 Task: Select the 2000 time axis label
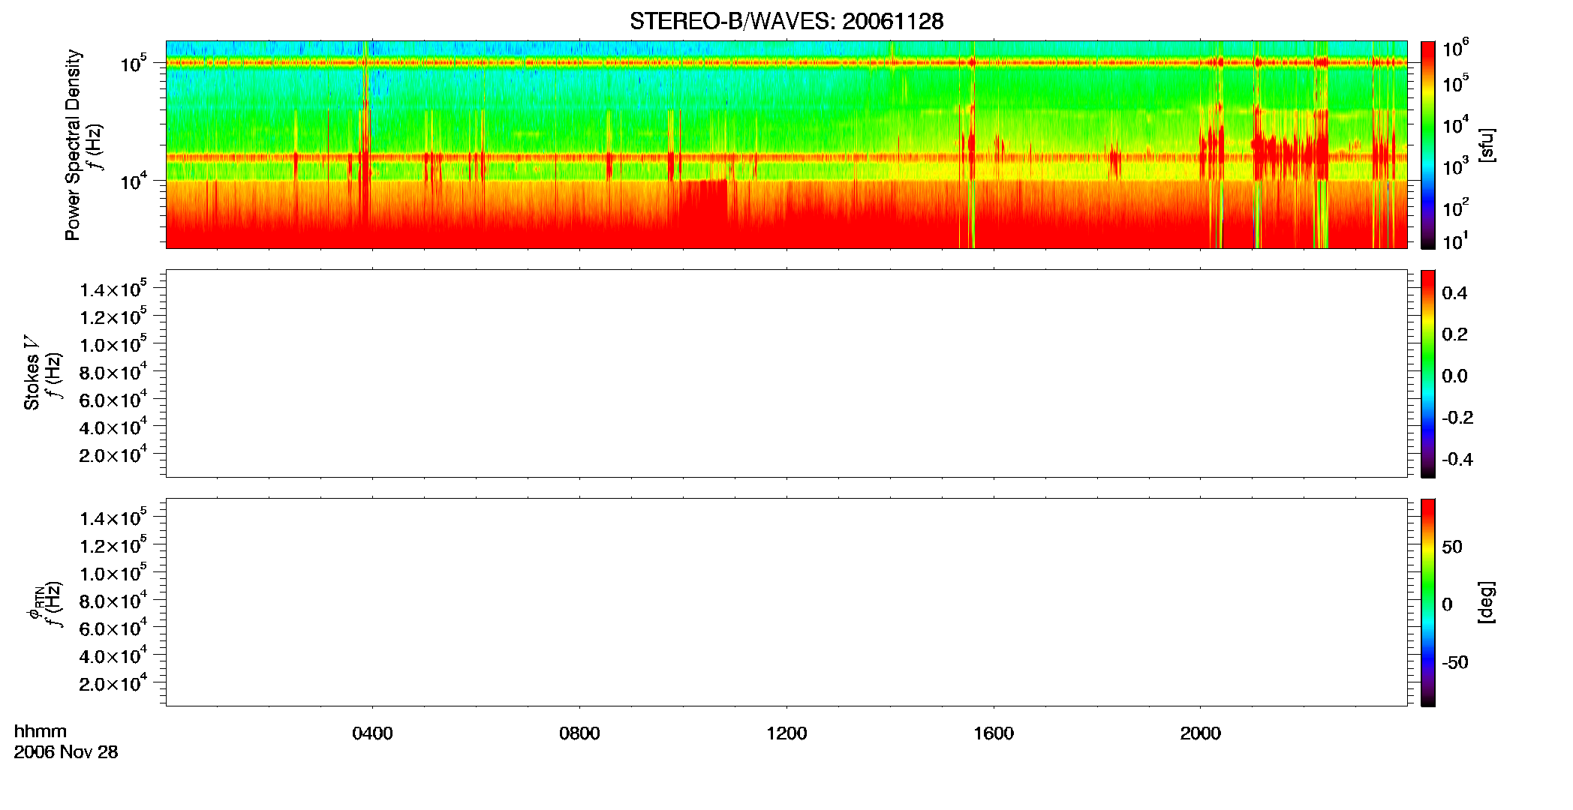tap(1200, 733)
